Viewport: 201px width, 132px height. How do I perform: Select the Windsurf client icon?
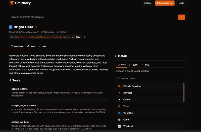coord(119,126)
